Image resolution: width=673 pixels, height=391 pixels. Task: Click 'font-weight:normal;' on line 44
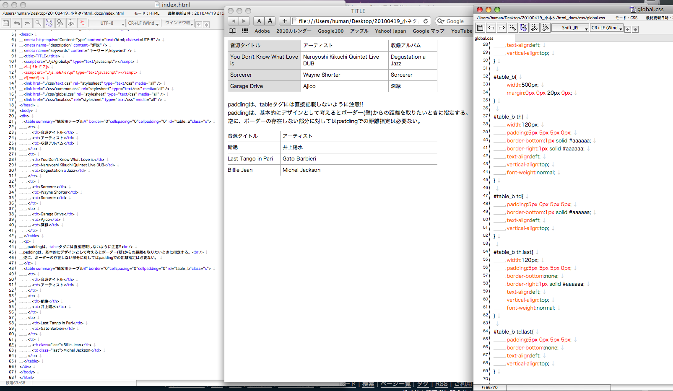point(530,173)
